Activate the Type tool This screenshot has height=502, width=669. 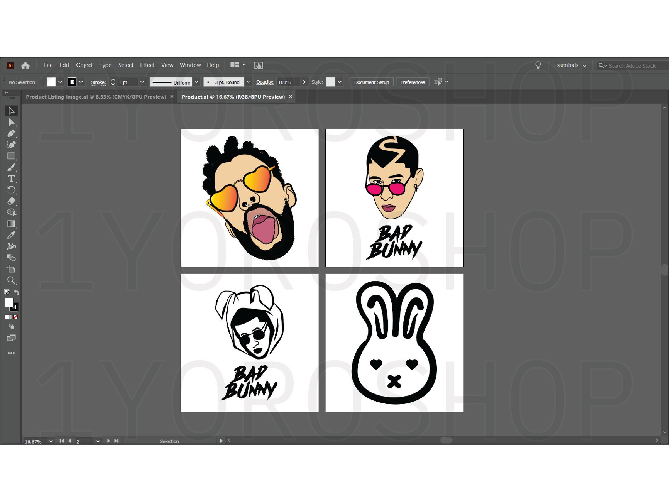click(x=11, y=179)
